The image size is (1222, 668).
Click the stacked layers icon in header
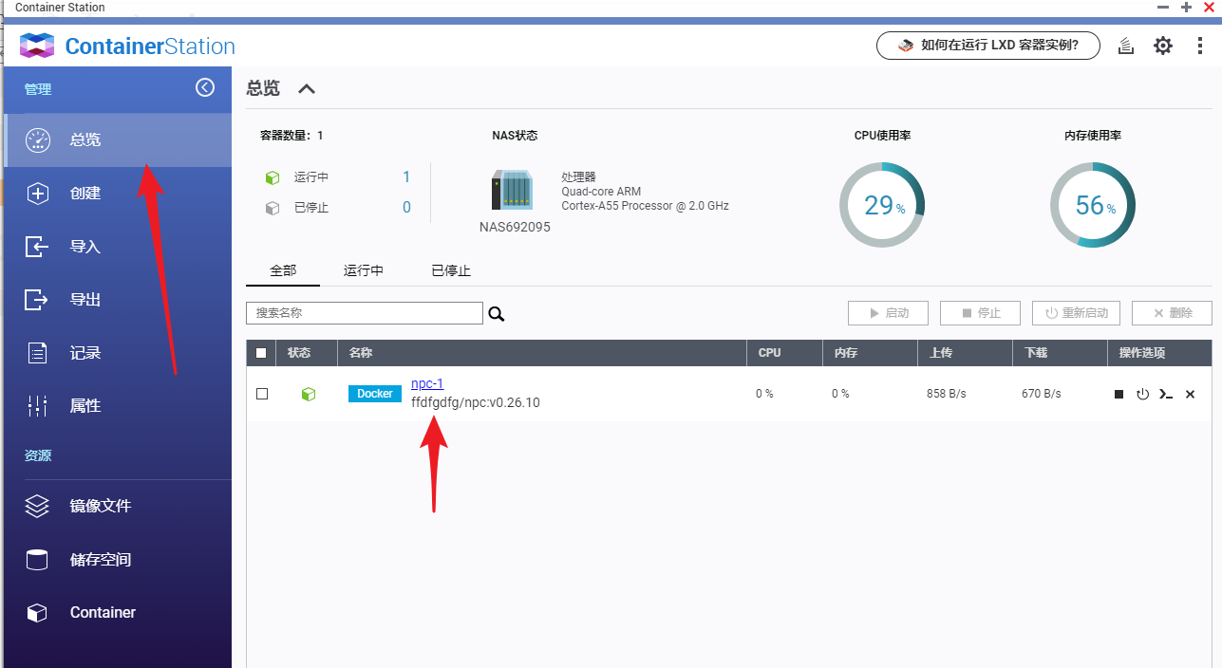click(x=1126, y=46)
